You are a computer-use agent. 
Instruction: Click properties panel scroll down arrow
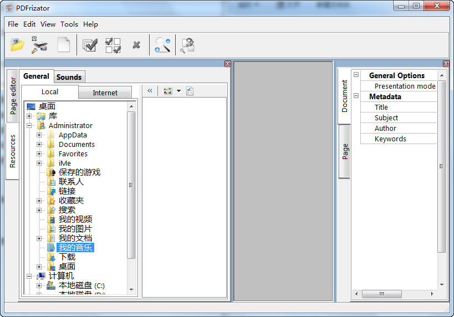[x=442, y=285]
